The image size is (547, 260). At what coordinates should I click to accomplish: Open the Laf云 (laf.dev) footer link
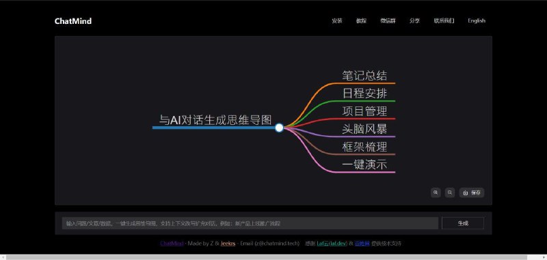[332, 244]
